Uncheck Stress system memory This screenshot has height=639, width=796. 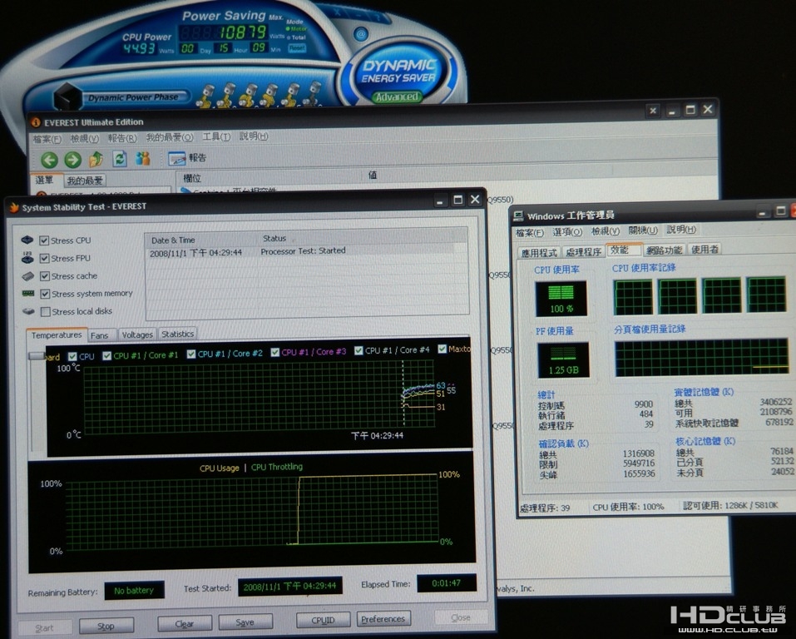coord(45,294)
